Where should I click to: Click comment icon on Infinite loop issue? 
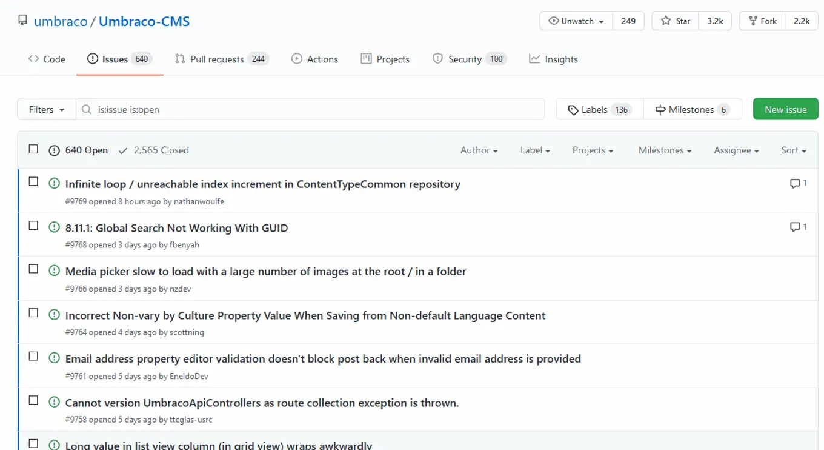795,183
